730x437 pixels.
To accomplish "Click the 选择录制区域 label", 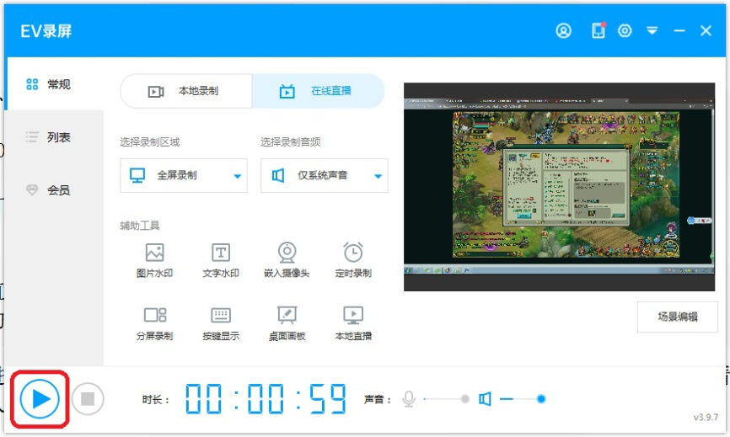I will coord(149,141).
